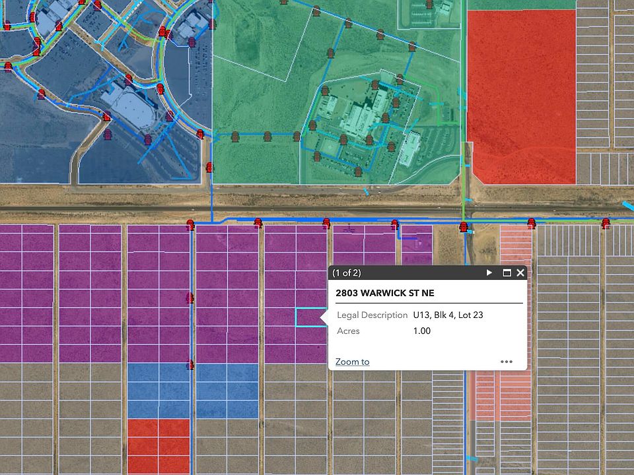Image resolution: width=634 pixels, height=475 pixels.
Task: Select the 2803 WARWICK ST NE title
Action: (x=385, y=293)
